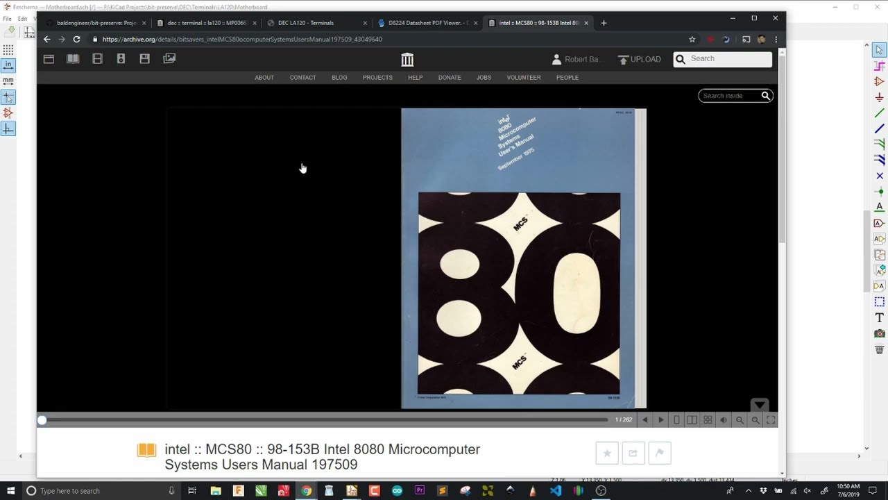Open the PEOPLE link
Screen dimensions: 888x500
[567, 78]
